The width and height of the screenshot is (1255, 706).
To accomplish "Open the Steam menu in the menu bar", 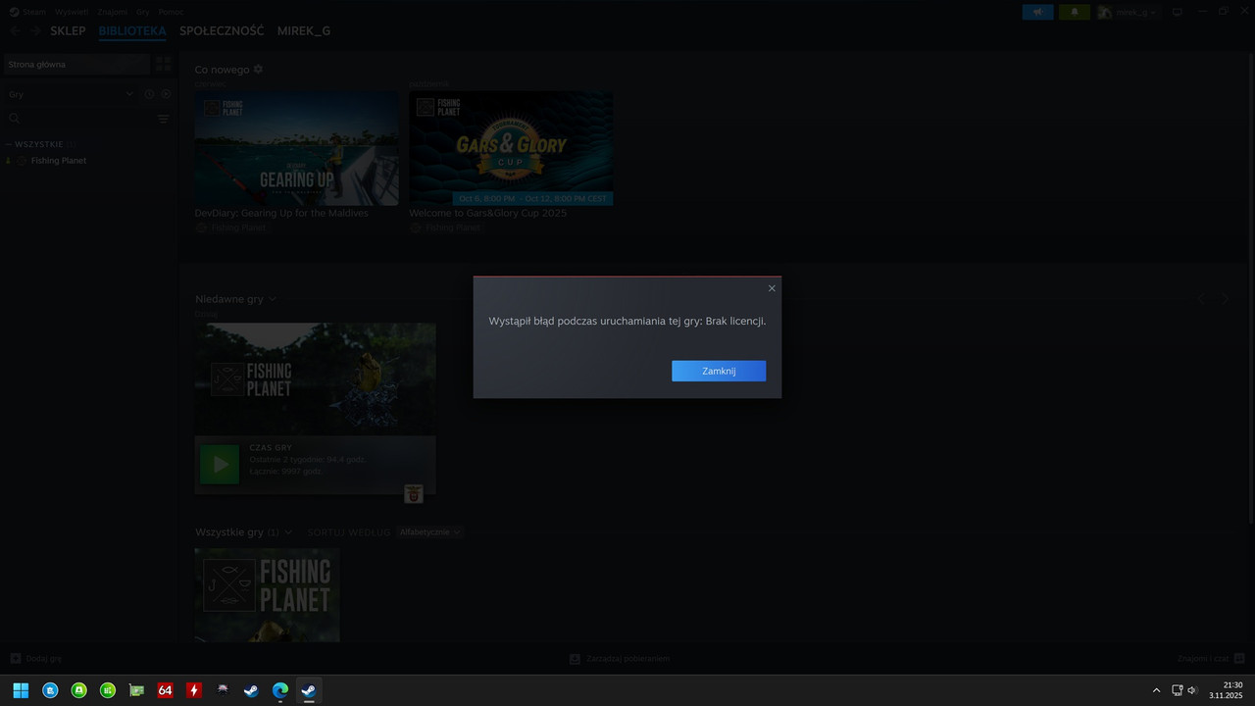I will pos(34,12).
